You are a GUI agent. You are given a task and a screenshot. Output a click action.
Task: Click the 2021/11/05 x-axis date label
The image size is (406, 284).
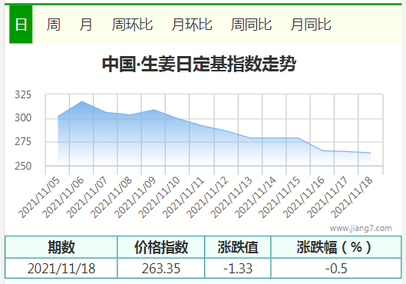(x=39, y=197)
